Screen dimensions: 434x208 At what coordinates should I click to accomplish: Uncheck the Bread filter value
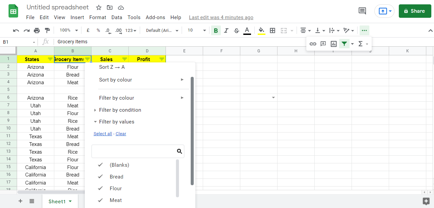[100, 176]
